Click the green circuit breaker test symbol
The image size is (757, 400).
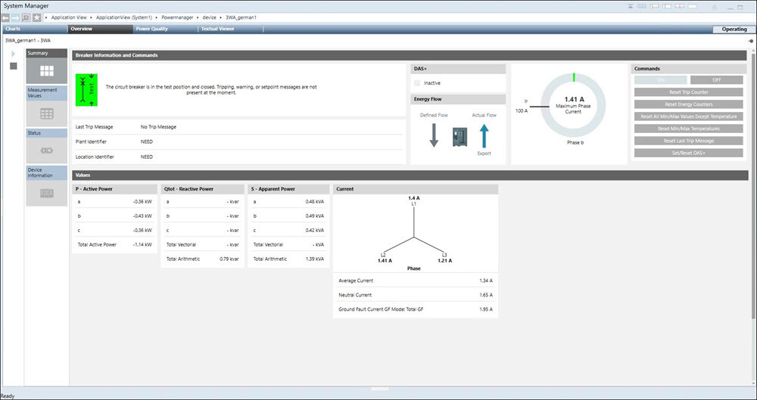point(89,86)
